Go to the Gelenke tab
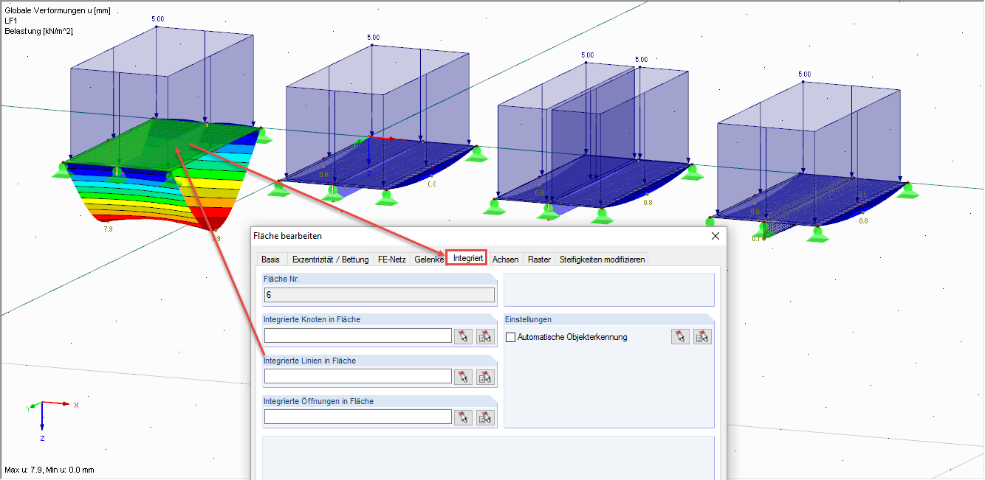 click(428, 260)
